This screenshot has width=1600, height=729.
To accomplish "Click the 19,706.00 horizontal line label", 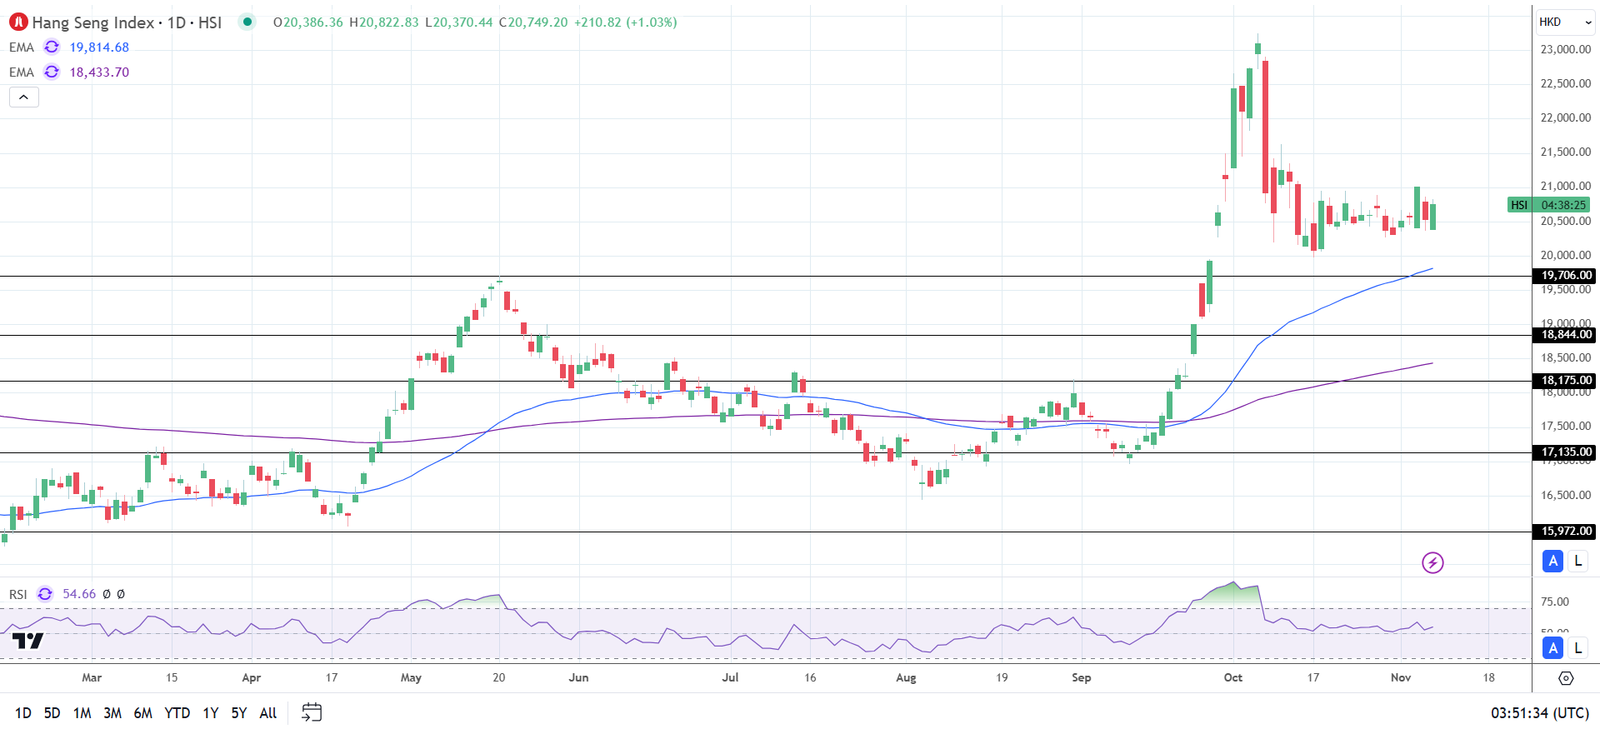I will [x=1566, y=276].
